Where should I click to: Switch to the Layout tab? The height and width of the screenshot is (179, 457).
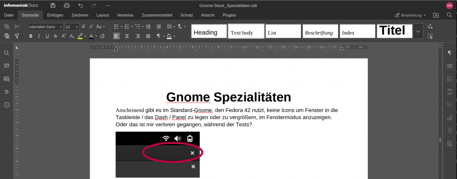(x=103, y=15)
